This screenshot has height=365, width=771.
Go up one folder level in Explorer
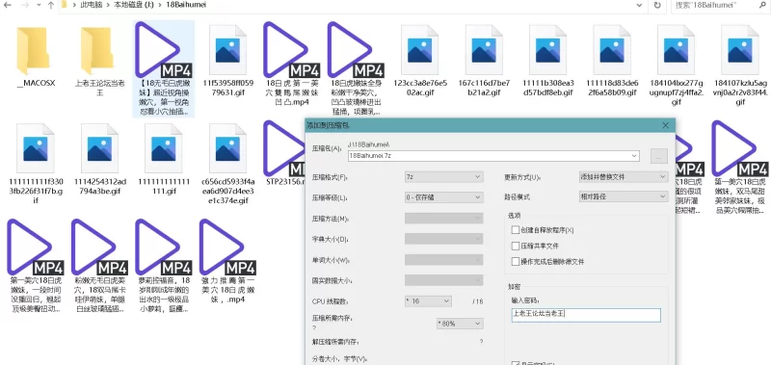coord(51,6)
